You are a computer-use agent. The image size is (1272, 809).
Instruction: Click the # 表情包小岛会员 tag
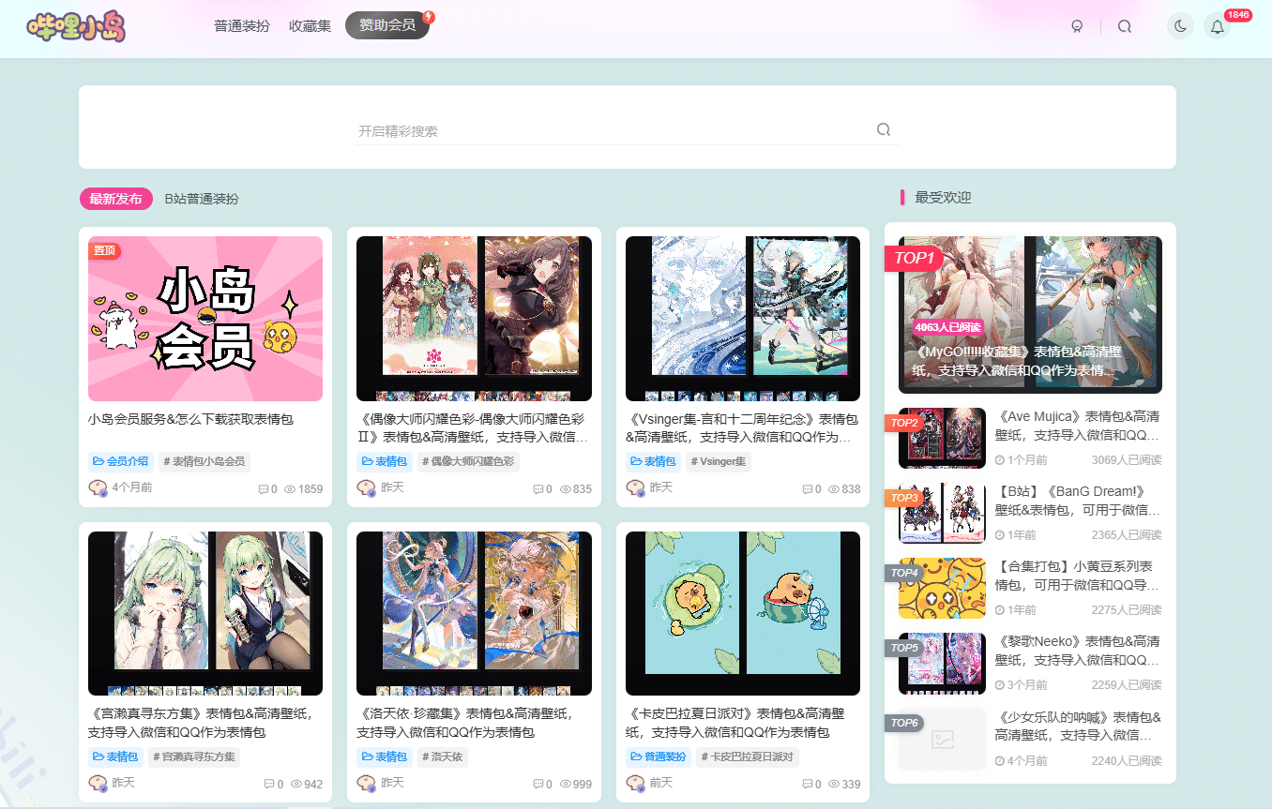[x=204, y=461]
